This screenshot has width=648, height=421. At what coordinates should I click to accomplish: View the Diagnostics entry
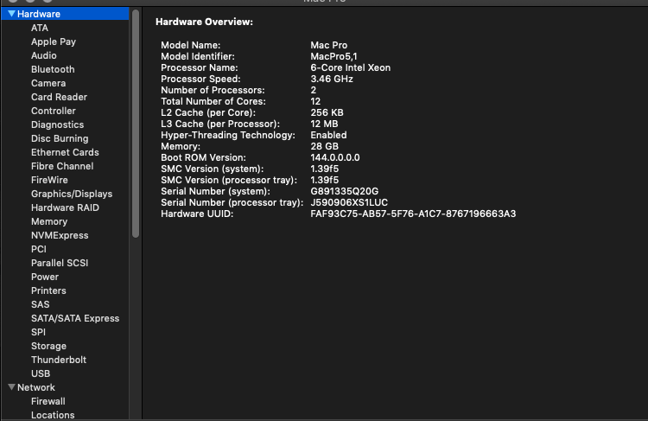pos(57,124)
